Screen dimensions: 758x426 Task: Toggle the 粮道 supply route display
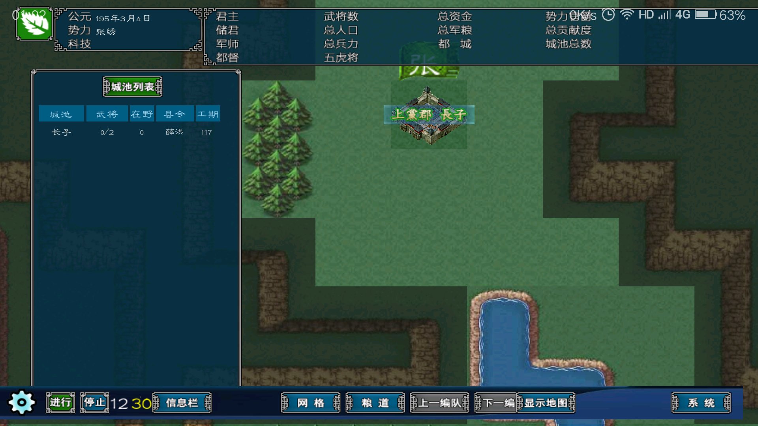click(375, 403)
